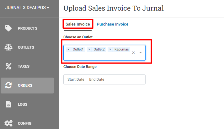Switch to the Sales Invoice tab
This screenshot has width=224, height=129.
click(x=78, y=24)
